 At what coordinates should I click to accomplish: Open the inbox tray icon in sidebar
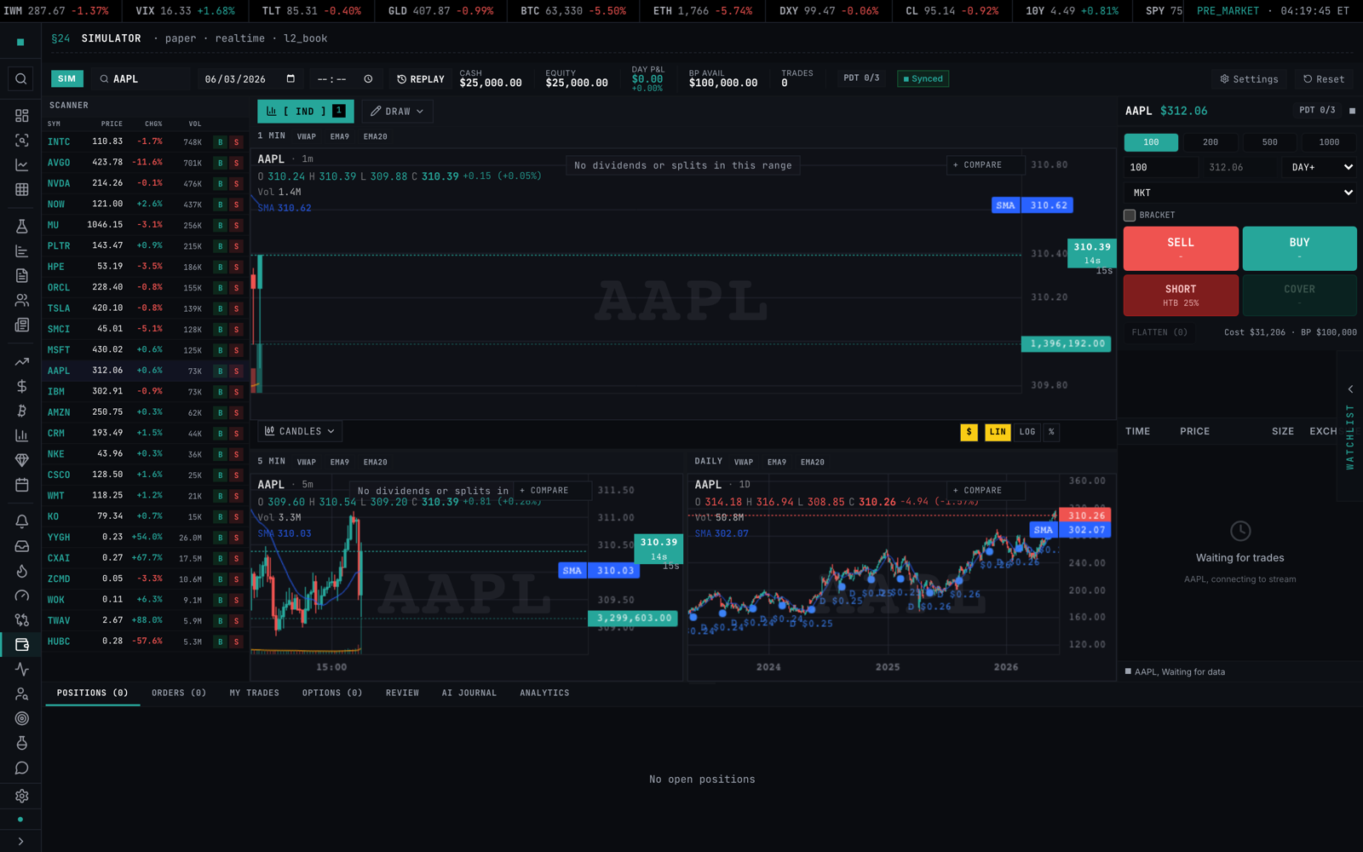[21, 546]
